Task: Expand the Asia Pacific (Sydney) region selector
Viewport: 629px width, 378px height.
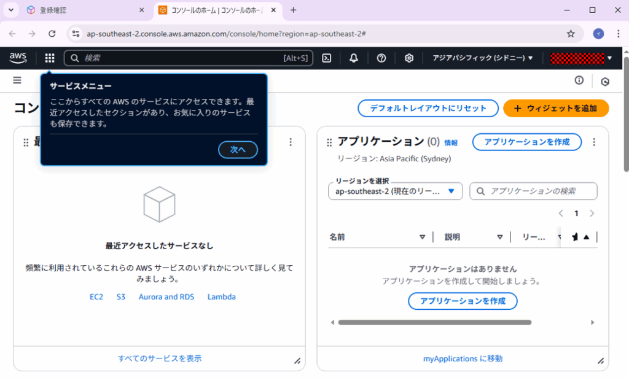Action: [x=482, y=58]
